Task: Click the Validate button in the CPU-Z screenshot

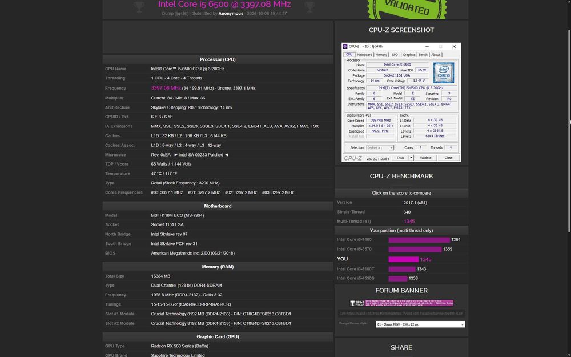Action: [425, 158]
